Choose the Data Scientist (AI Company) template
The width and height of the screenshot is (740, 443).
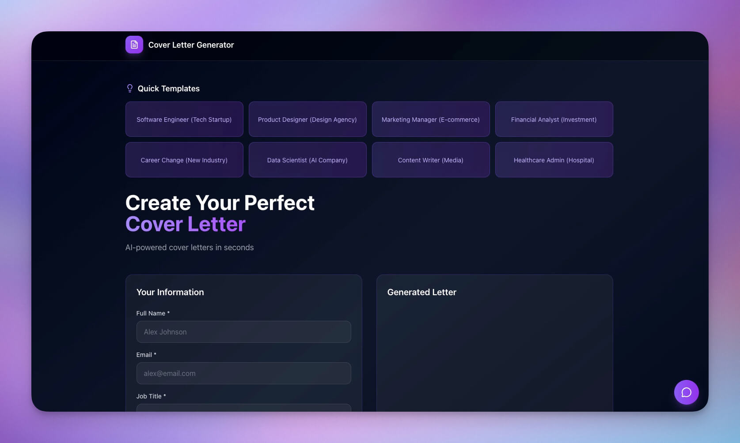307,160
